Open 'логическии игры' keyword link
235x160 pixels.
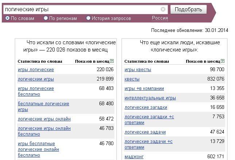pos(36,79)
